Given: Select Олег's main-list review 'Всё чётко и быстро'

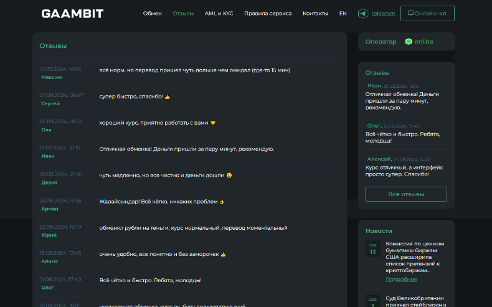Looking at the screenshot, I should (x=150, y=280).
